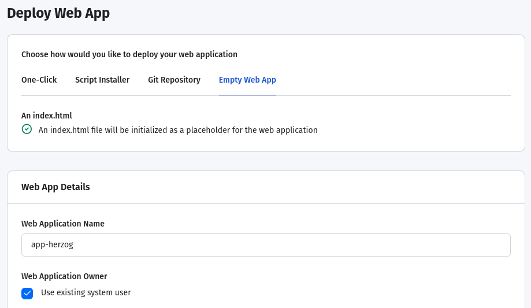Image resolution: width=531 pixels, height=308 pixels.
Task: Open the Script Installer tab
Action: (102, 80)
